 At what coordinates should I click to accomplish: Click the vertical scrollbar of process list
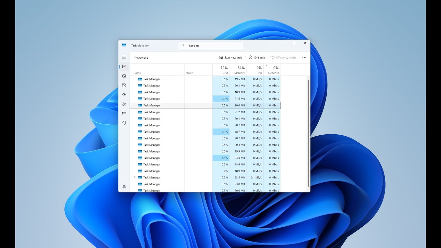(x=308, y=133)
